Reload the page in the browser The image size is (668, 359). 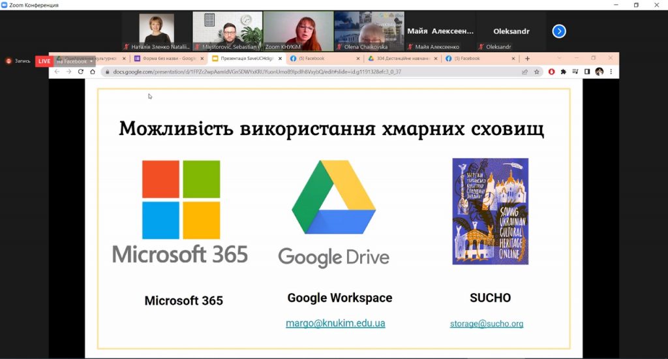(80, 72)
